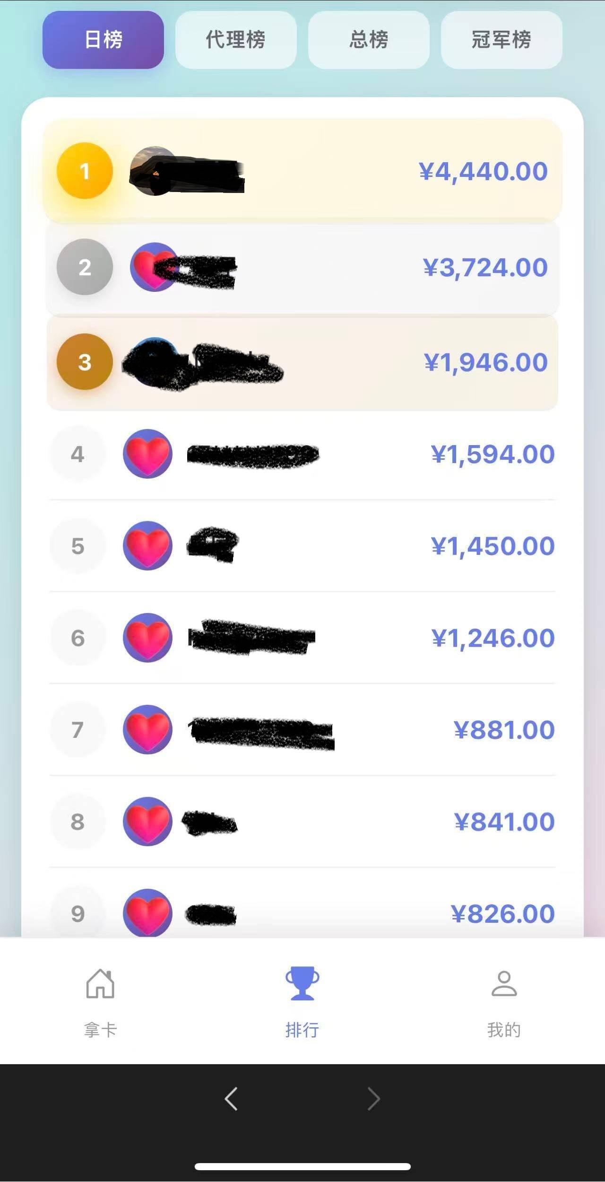Tap heart avatar of rank 4 user
Image resolution: width=605 pixels, height=1182 pixels.
[147, 454]
